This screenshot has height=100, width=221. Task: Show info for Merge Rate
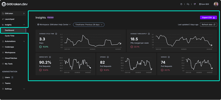point(50,57)
